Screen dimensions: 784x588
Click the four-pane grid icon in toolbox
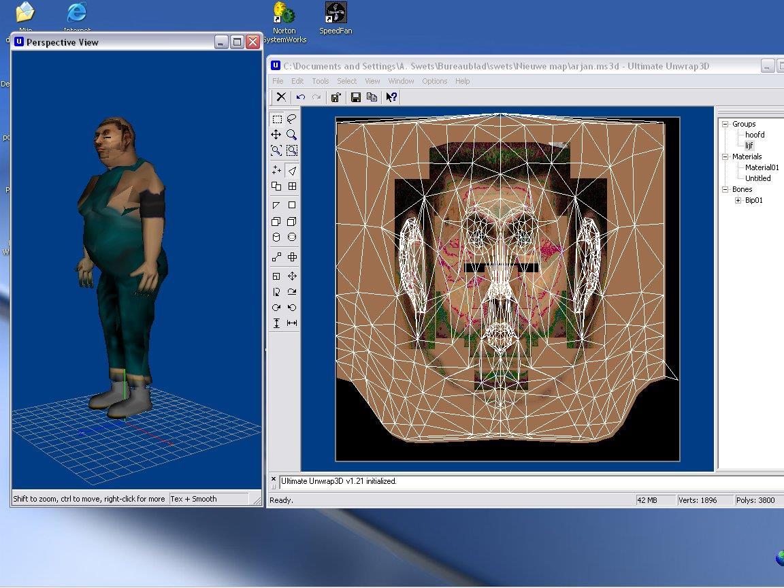(291, 186)
